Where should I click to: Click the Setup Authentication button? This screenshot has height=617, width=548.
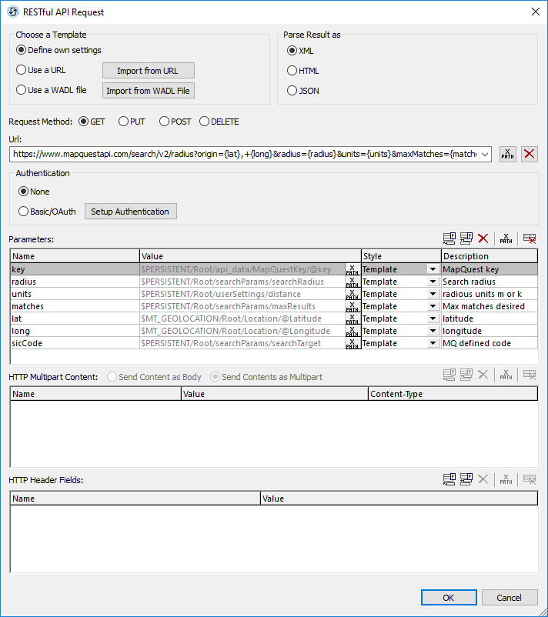click(130, 212)
